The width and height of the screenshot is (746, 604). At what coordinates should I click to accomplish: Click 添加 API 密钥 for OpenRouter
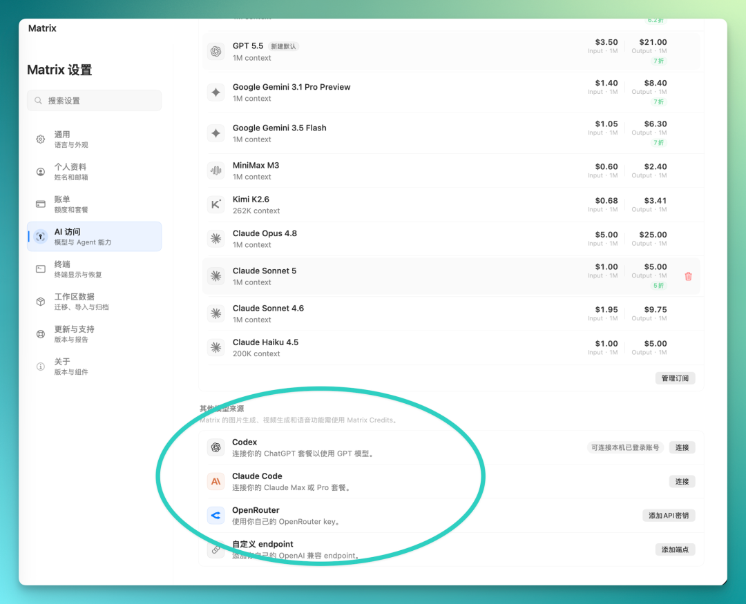(x=669, y=516)
